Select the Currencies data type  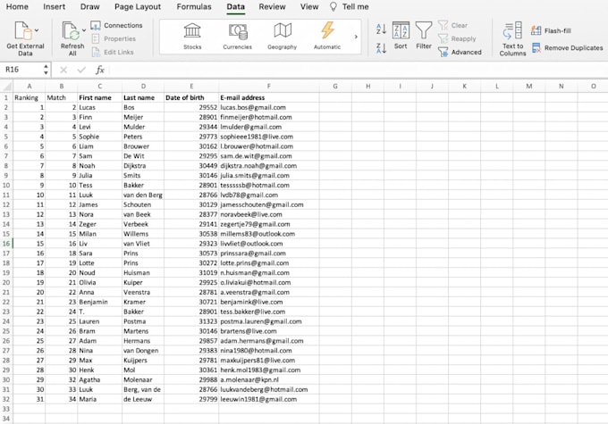point(237,37)
